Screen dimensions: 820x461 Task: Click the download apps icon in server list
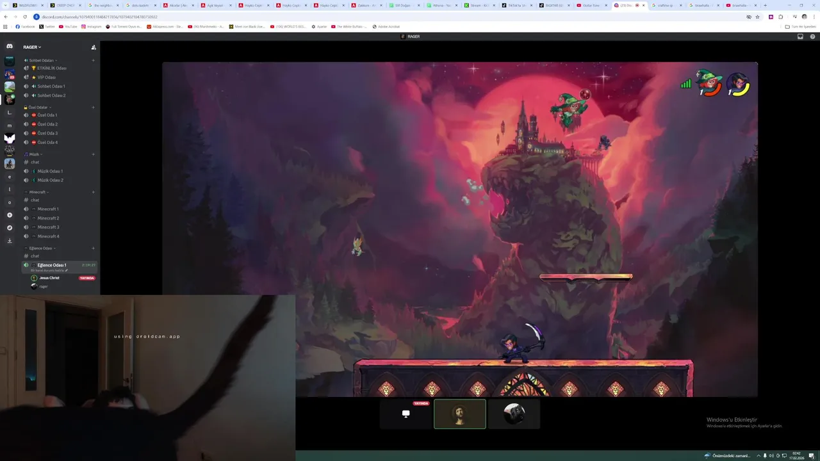click(x=10, y=241)
